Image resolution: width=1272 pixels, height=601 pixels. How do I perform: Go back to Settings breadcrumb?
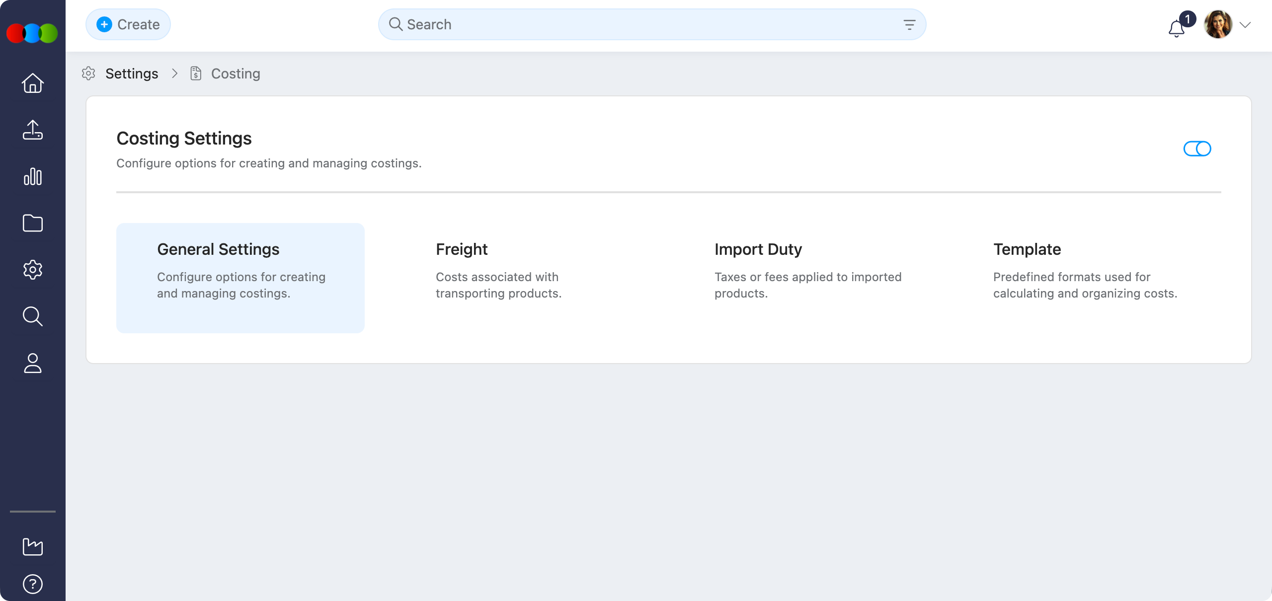click(132, 74)
